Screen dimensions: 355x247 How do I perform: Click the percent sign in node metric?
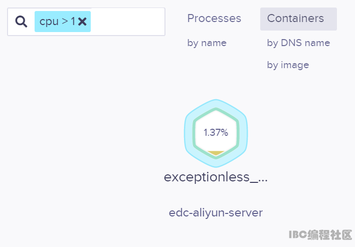[225, 133]
